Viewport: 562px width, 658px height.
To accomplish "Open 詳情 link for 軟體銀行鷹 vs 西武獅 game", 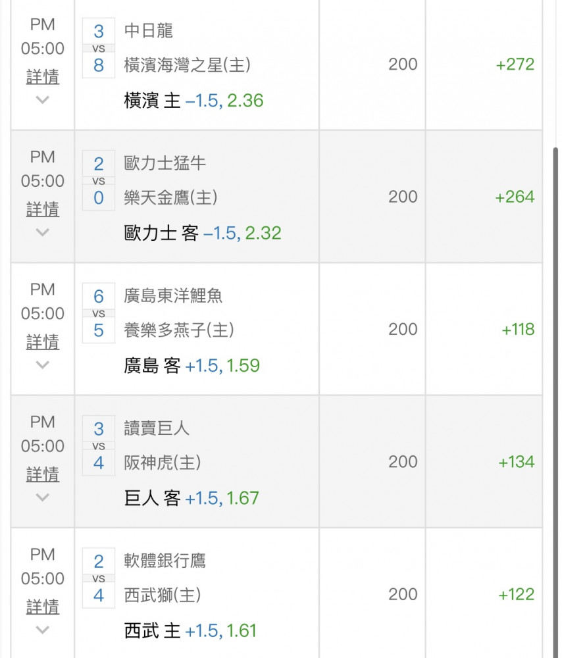I will point(42,607).
